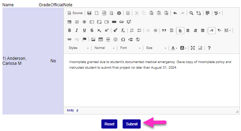Click Select All icon
Image resolution: width=241 pixels, height=131 pixels.
tap(207, 13)
